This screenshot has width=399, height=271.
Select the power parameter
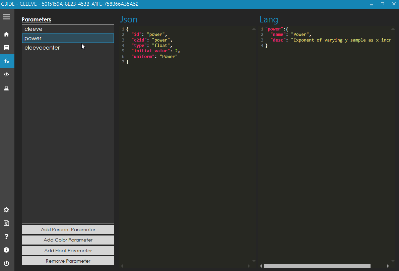68,38
